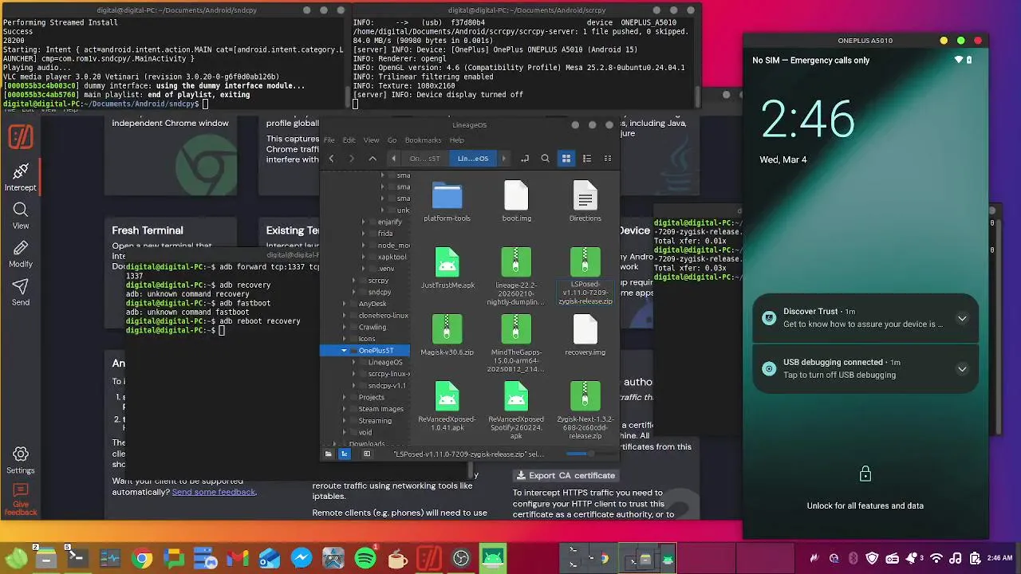Screen dimensions: 1021x574
Task: Click the LineageOS path bar button
Action: pos(472,159)
